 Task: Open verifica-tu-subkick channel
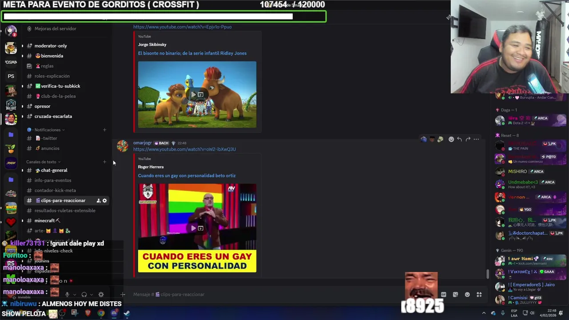60,86
